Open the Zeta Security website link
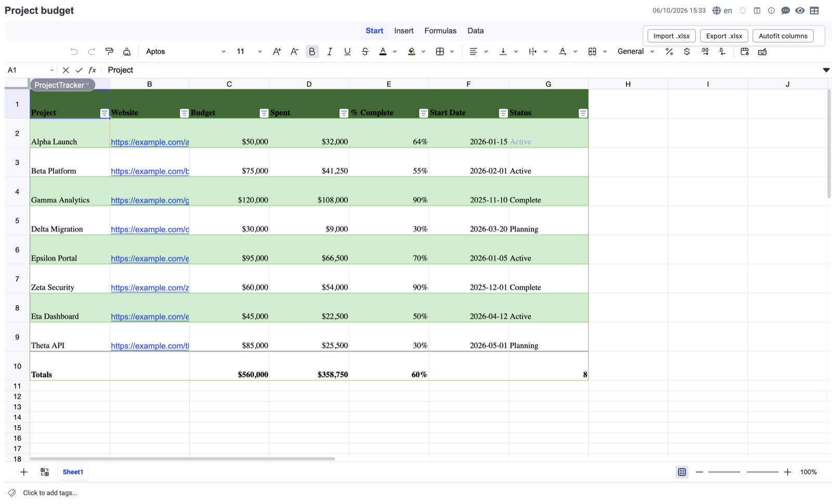The image size is (832, 504). (x=150, y=287)
